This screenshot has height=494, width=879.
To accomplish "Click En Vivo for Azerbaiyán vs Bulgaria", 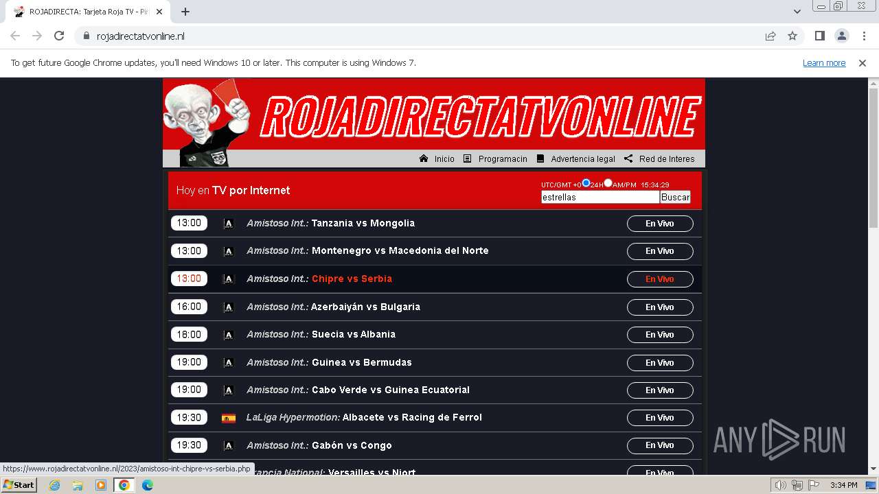I will coord(660,307).
